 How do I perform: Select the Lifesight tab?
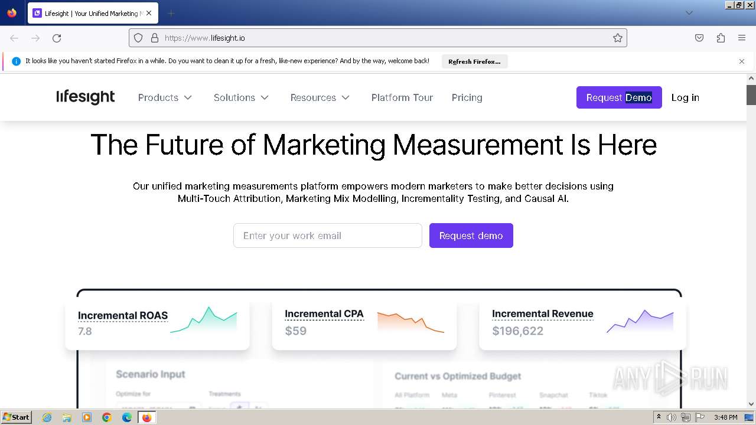[93, 13]
